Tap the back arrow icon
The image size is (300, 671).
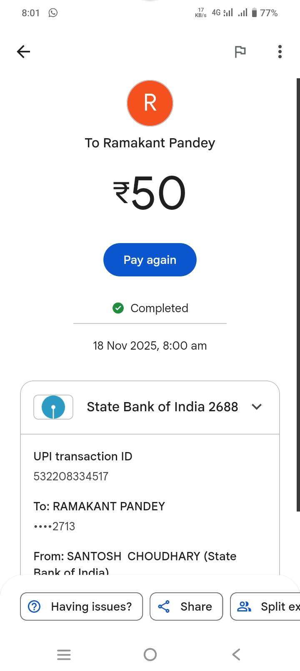click(24, 52)
